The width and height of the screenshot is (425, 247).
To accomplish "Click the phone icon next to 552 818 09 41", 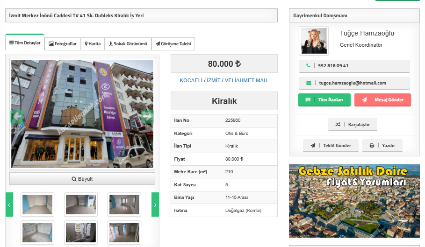I will 308,66.
